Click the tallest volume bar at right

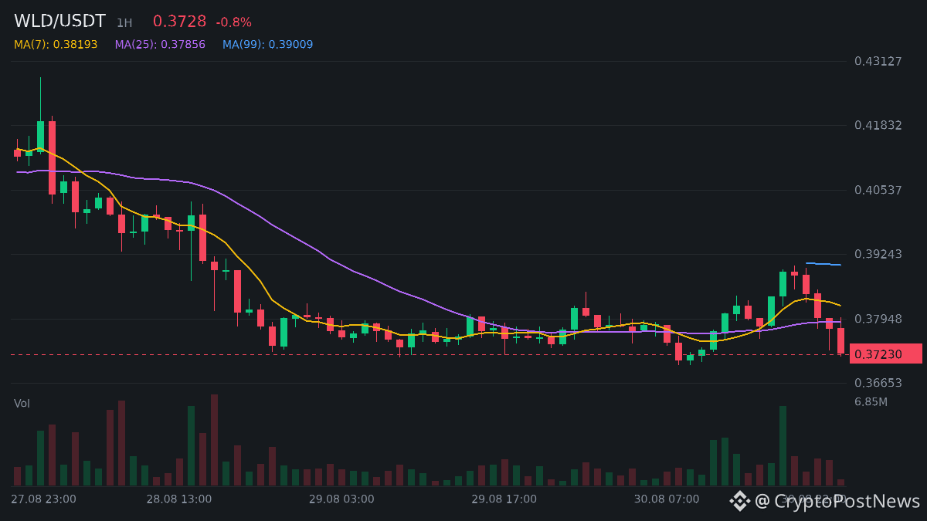click(x=783, y=445)
